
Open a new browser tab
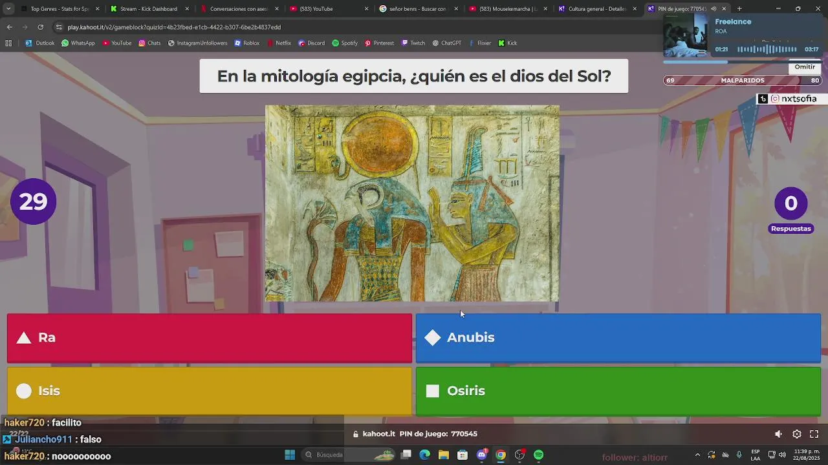[x=739, y=9]
